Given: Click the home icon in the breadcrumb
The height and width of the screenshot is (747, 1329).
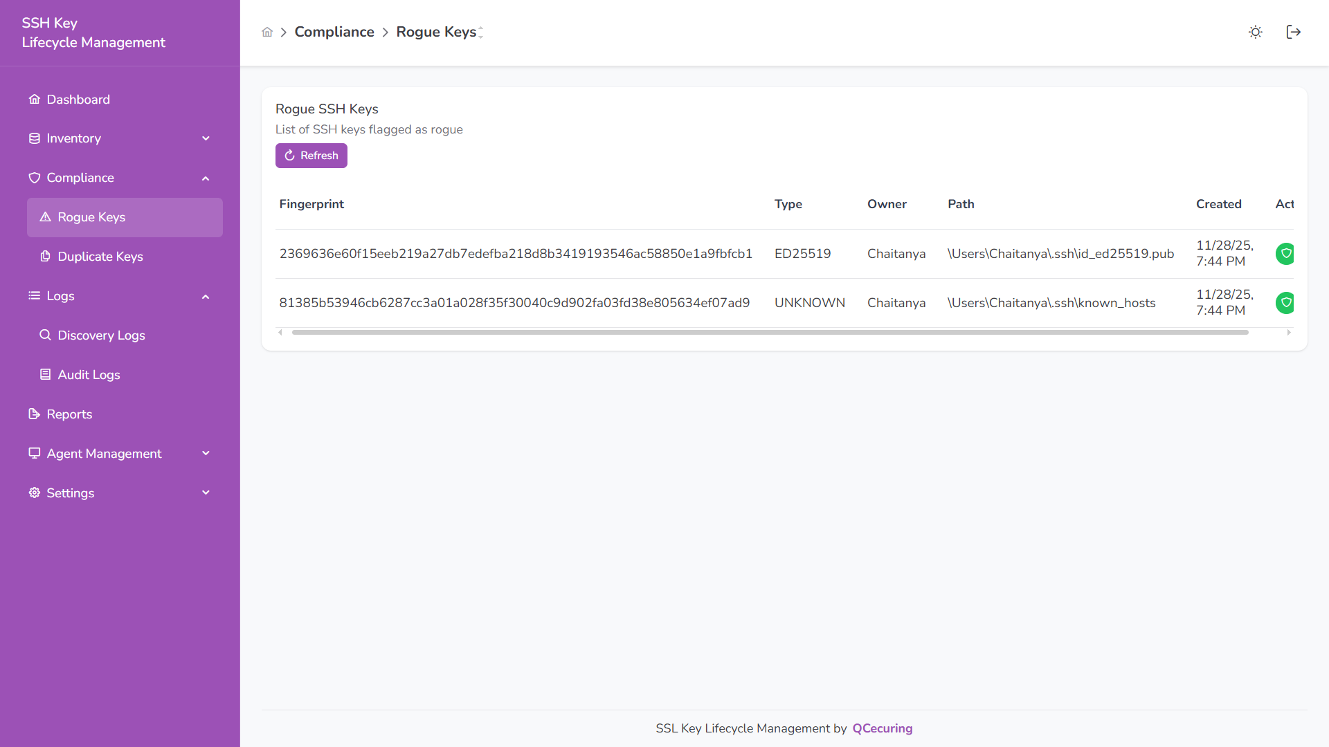Looking at the screenshot, I should pyautogui.click(x=267, y=32).
